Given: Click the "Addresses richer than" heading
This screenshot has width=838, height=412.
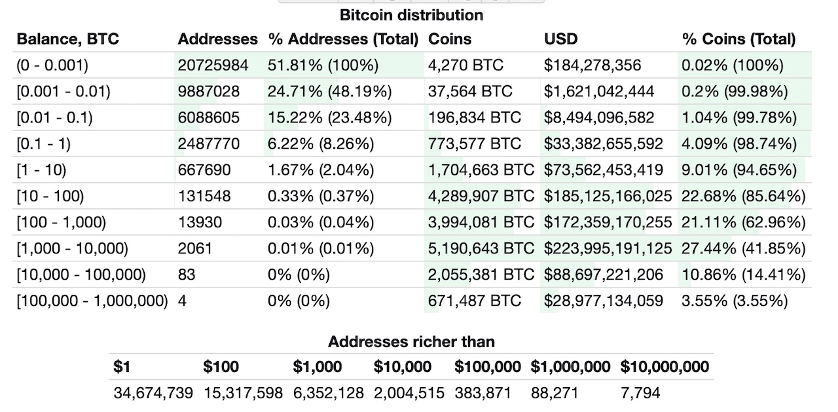Looking at the screenshot, I should tap(411, 341).
